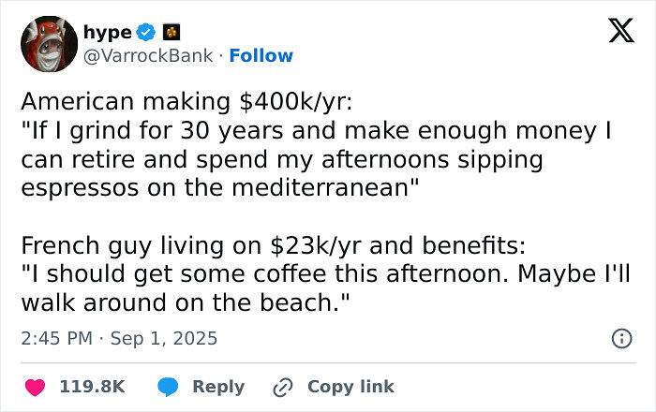Click the Sep 1, 2025 date
This screenshot has width=656, height=412.
[x=162, y=339]
